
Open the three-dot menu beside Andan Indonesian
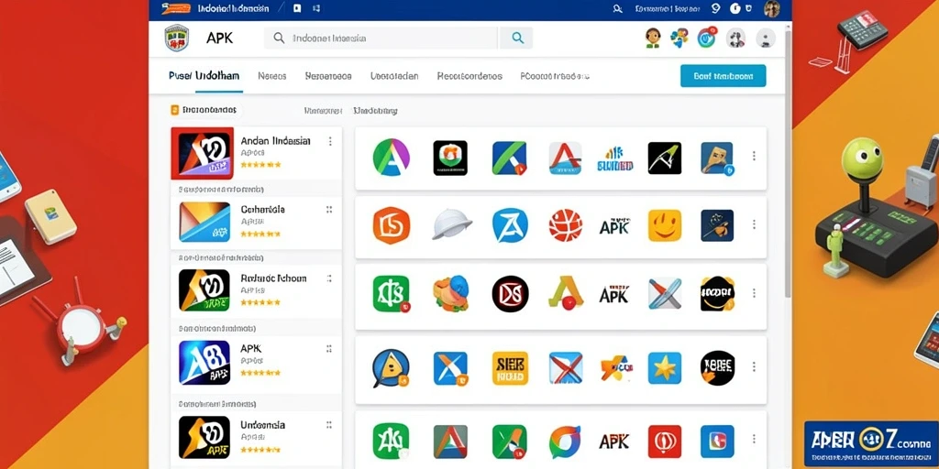[329, 142]
